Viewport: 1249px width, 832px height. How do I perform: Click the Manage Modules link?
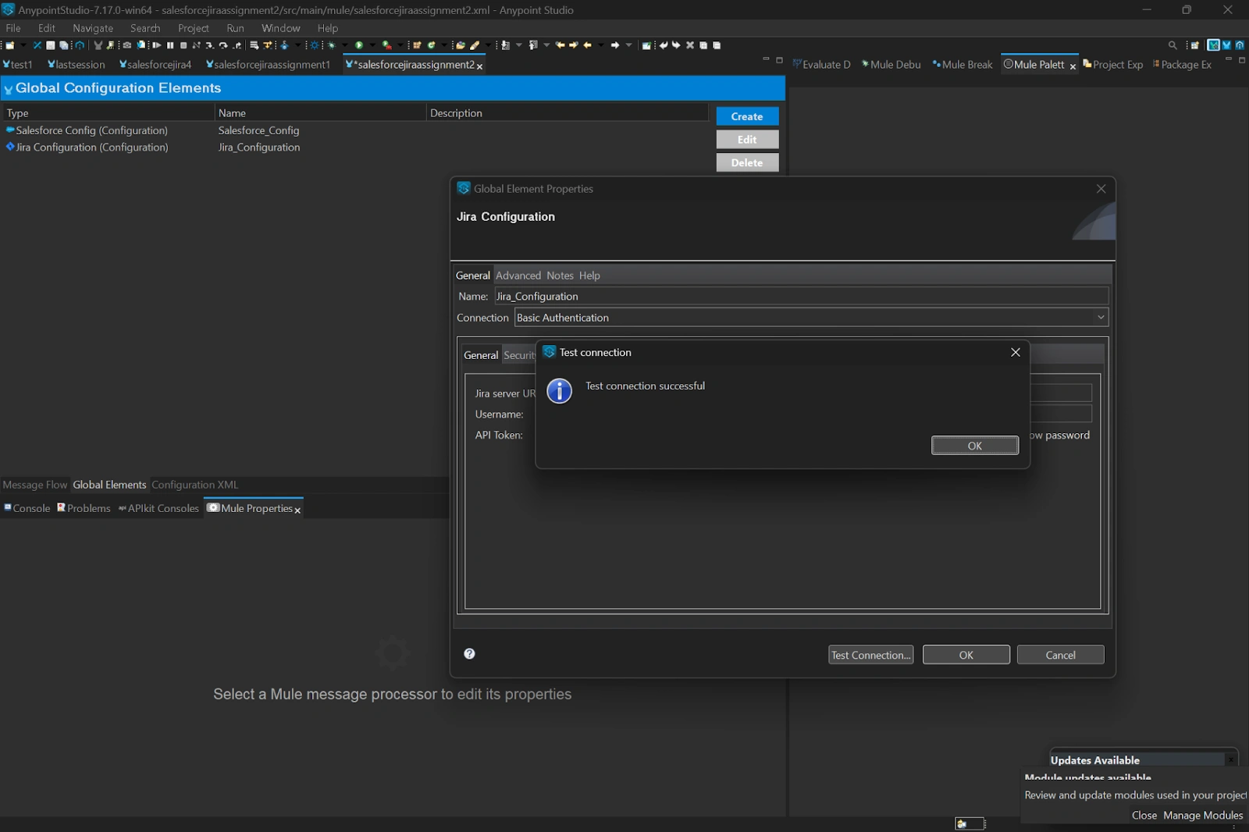pyautogui.click(x=1202, y=815)
